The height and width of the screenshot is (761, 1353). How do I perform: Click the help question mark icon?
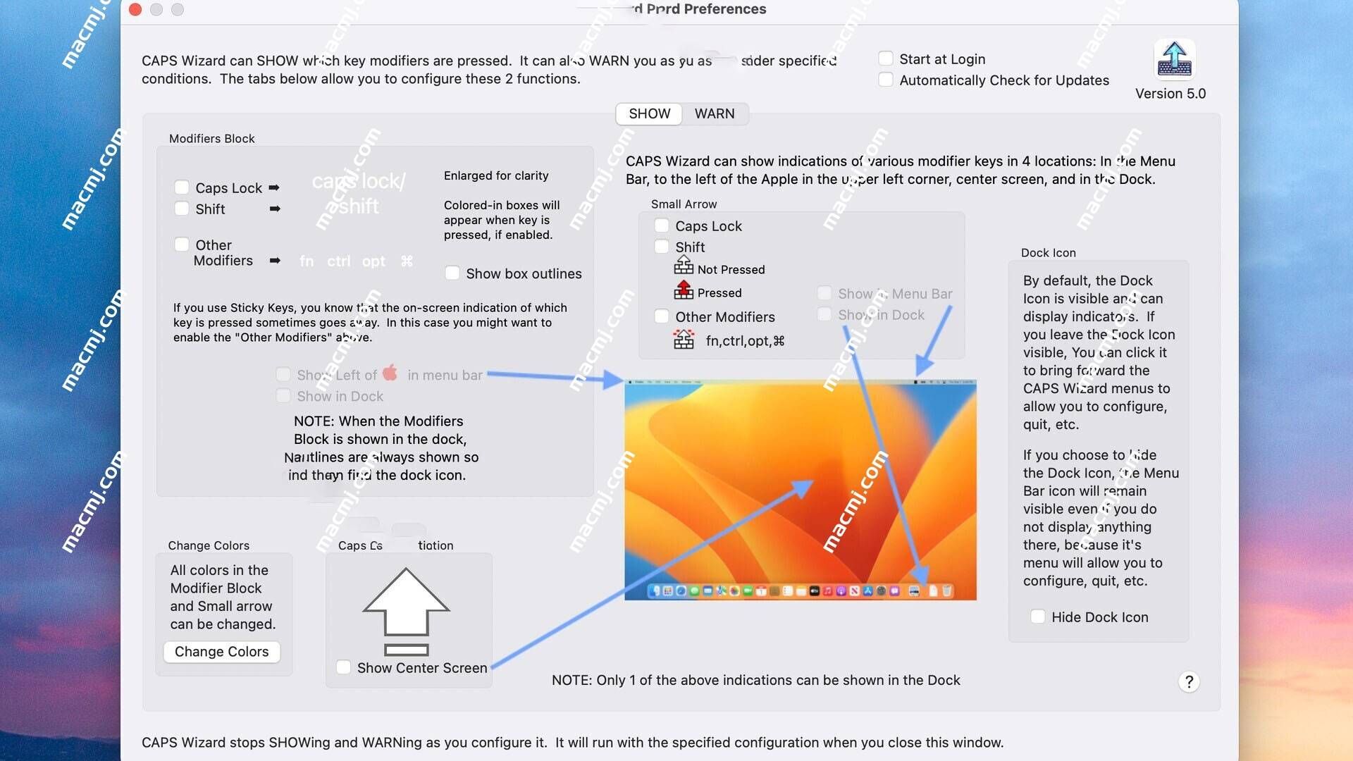1190,681
